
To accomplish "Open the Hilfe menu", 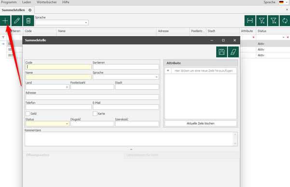I will pyautogui.click(x=66, y=2).
